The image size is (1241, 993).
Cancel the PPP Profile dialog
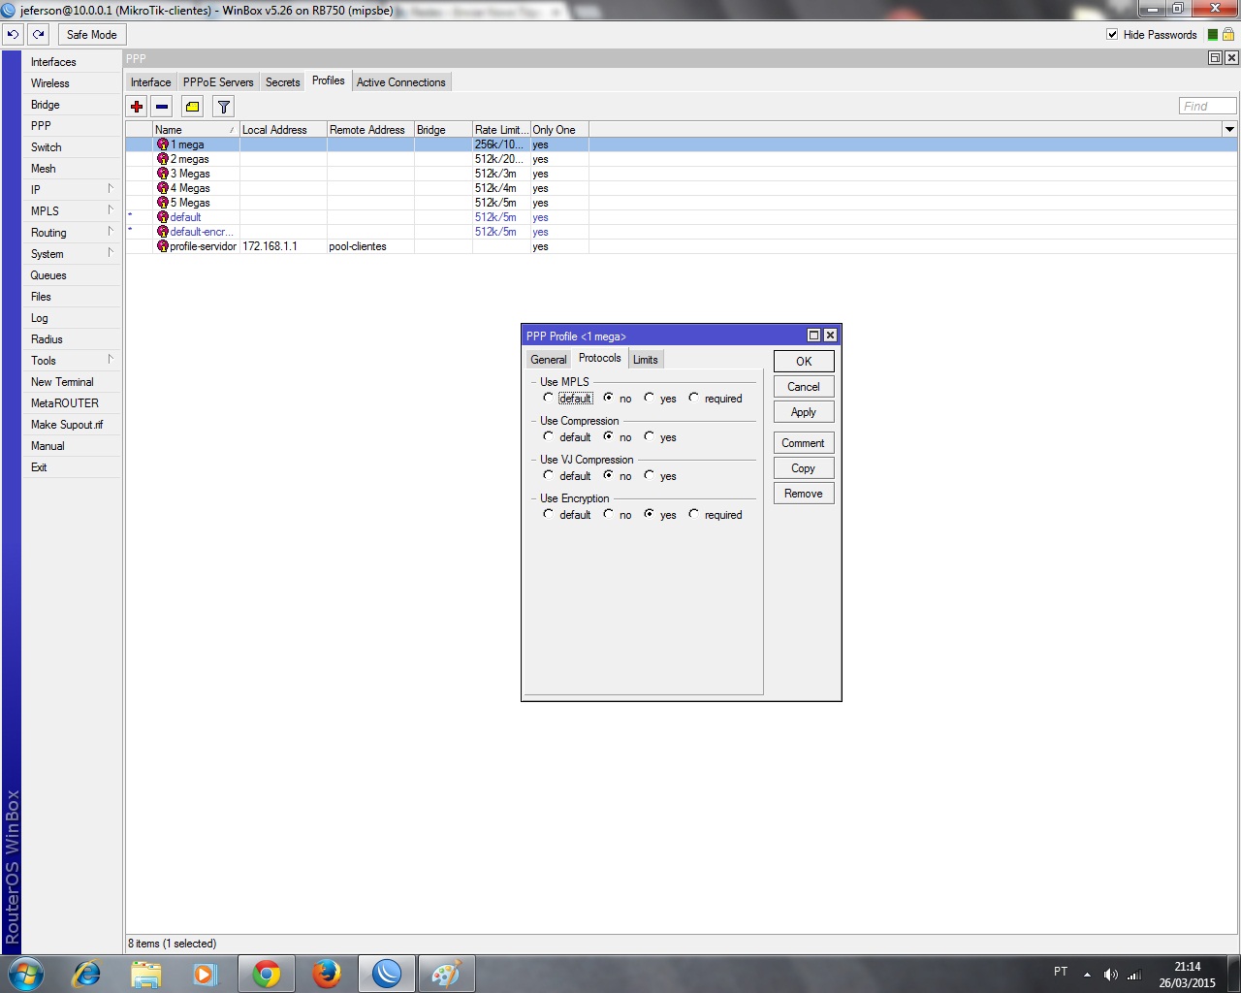coord(804,387)
